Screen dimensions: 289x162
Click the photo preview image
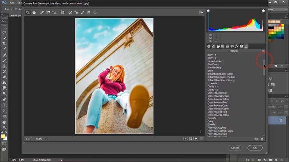[114, 76]
